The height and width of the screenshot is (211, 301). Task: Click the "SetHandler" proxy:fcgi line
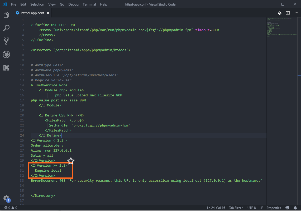(90, 125)
